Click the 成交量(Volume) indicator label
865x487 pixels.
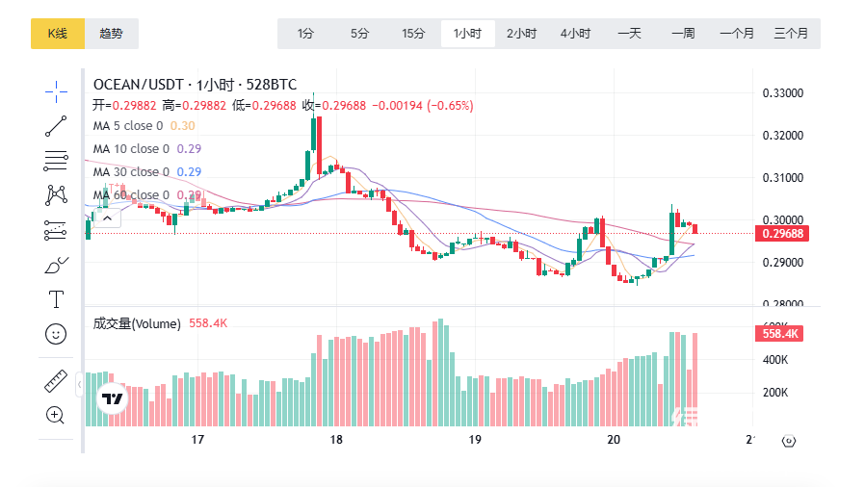[136, 323]
